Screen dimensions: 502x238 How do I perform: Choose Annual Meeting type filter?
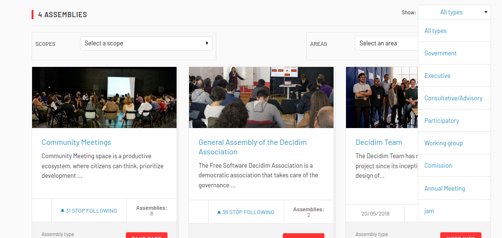(x=445, y=188)
